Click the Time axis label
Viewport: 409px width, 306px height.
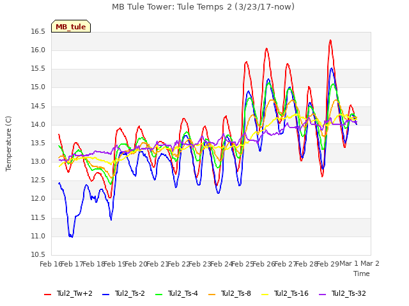coord(362,273)
